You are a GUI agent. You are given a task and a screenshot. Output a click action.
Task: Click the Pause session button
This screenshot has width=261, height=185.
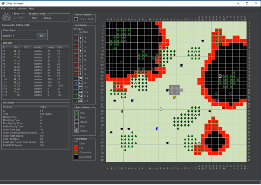click(48, 18)
